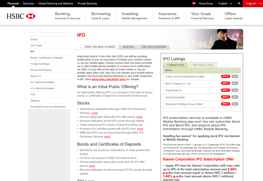
Task: Expand the Investing Wealth Management menu
Action: 134,16
